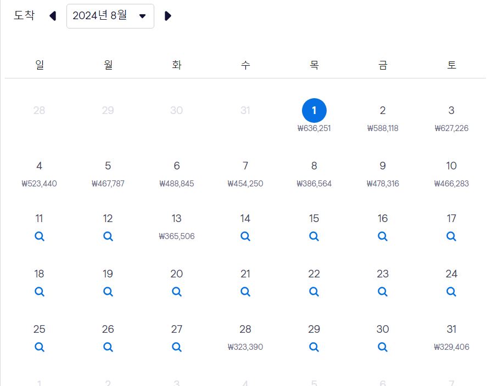Search price for August 22

click(x=314, y=292)
